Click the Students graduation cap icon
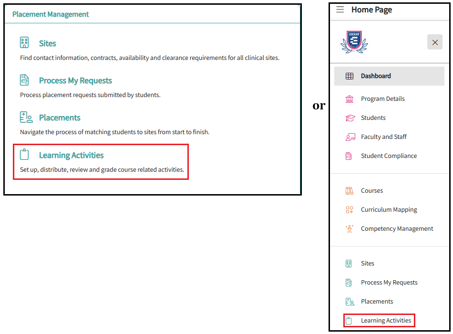 [350, 118]
